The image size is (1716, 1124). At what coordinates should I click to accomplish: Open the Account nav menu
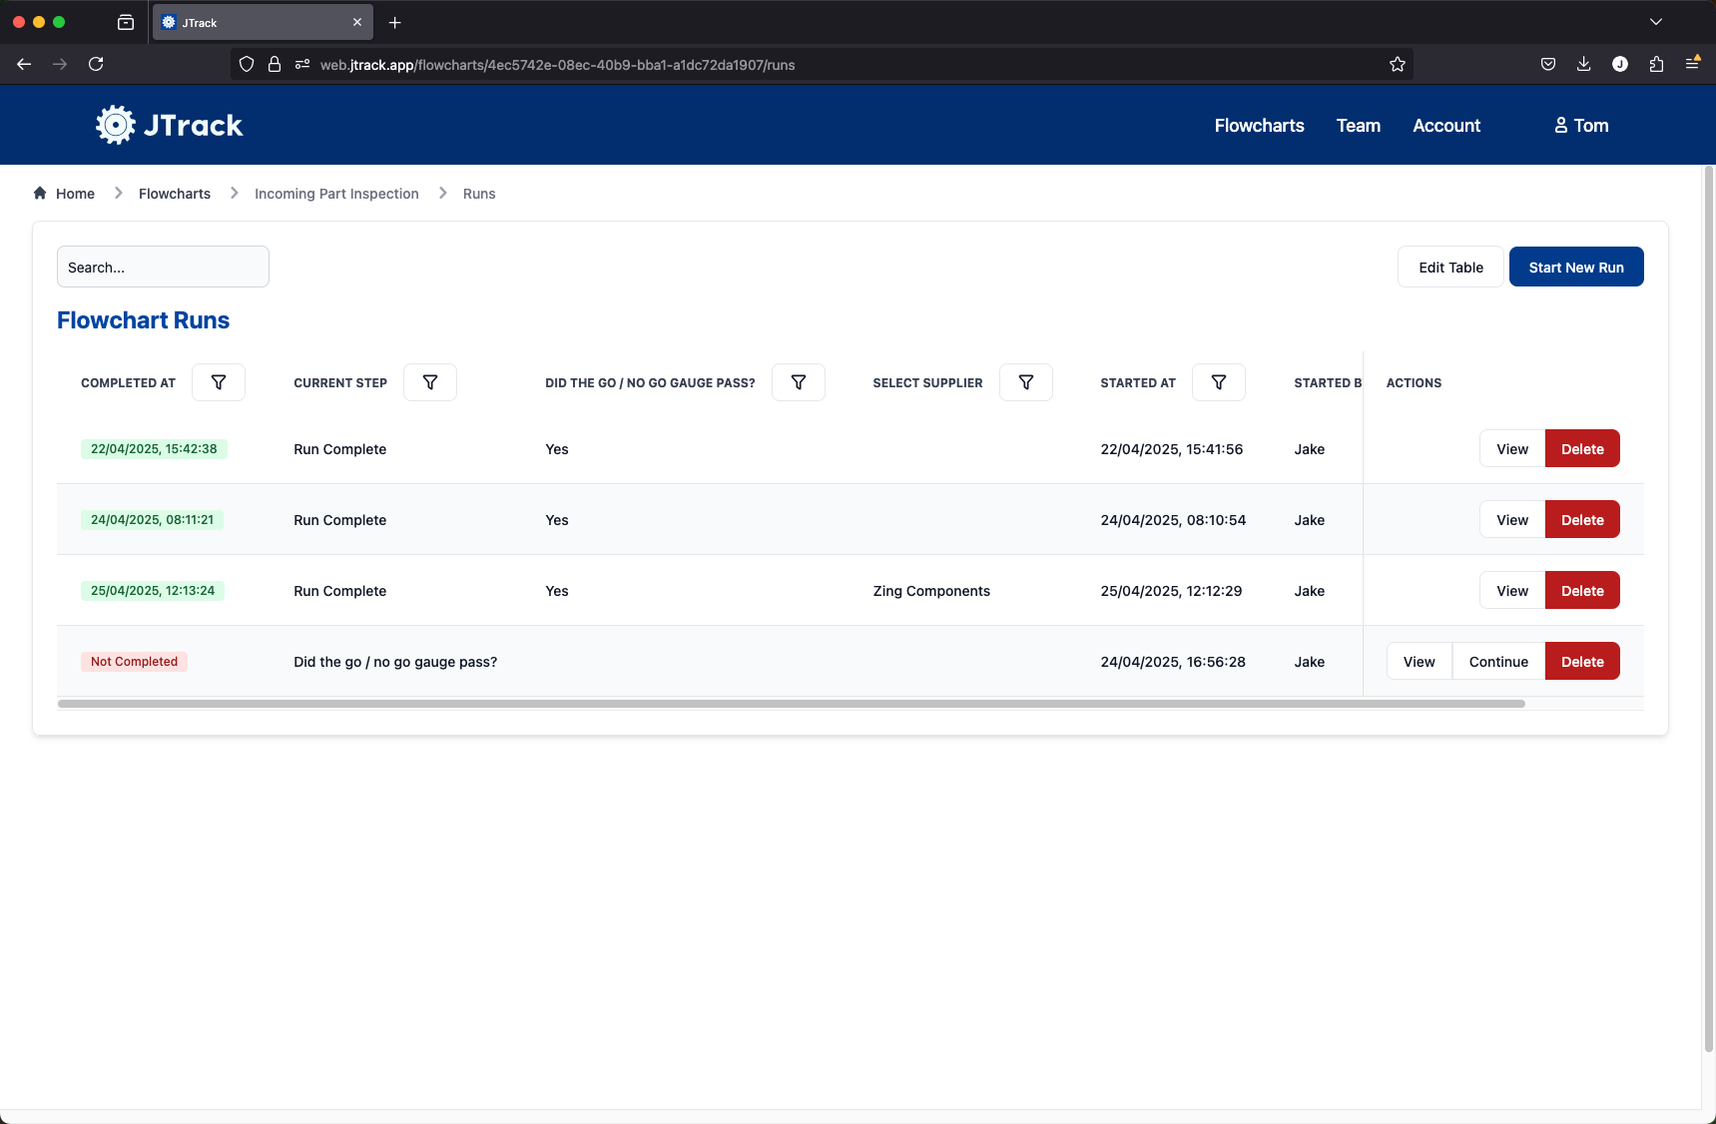pyautogui.click(x=1446, y=125)
